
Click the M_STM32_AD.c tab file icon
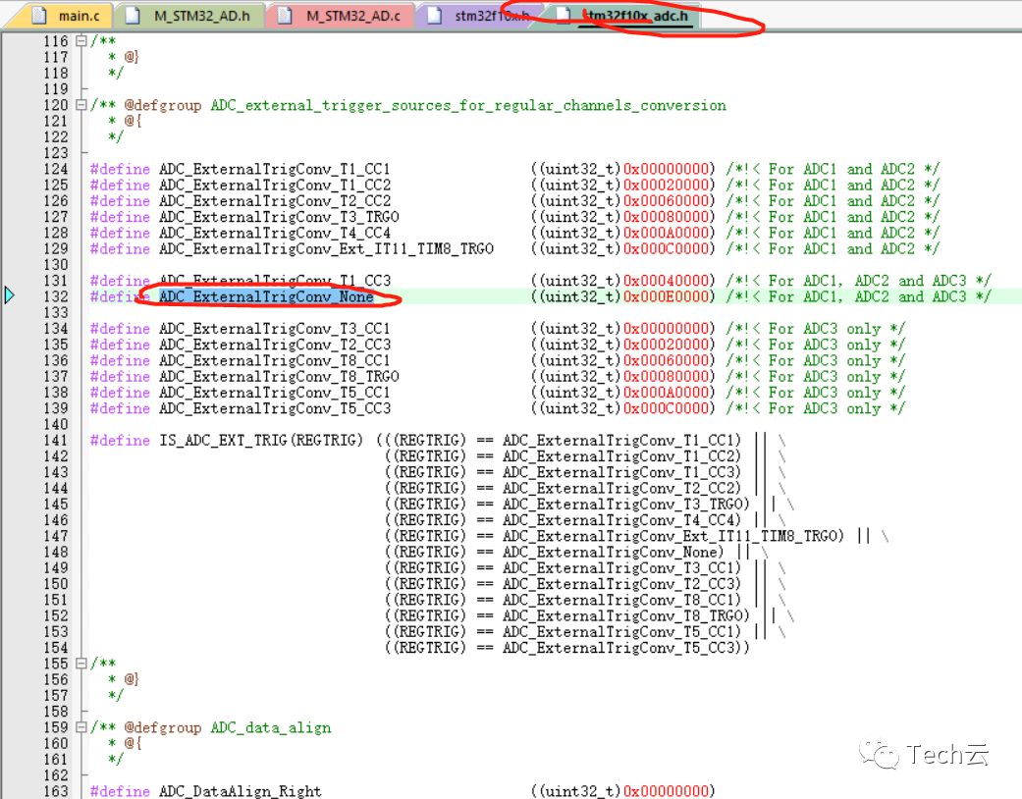(x=284, y=16)
